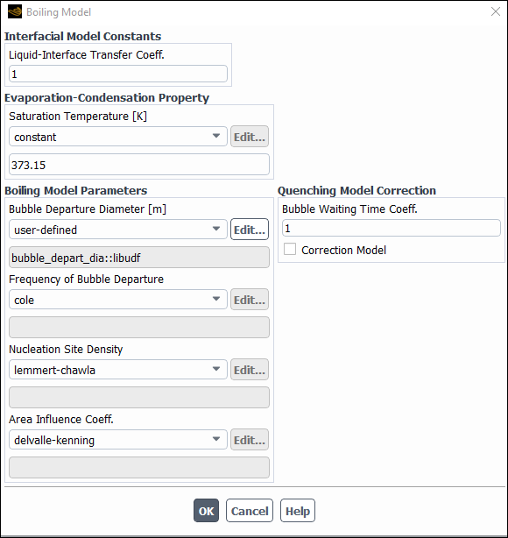The height and width of the screenshot is (538, 508).
Task: Click the Boiling Model Parameters heading
Action: [76, 190]
